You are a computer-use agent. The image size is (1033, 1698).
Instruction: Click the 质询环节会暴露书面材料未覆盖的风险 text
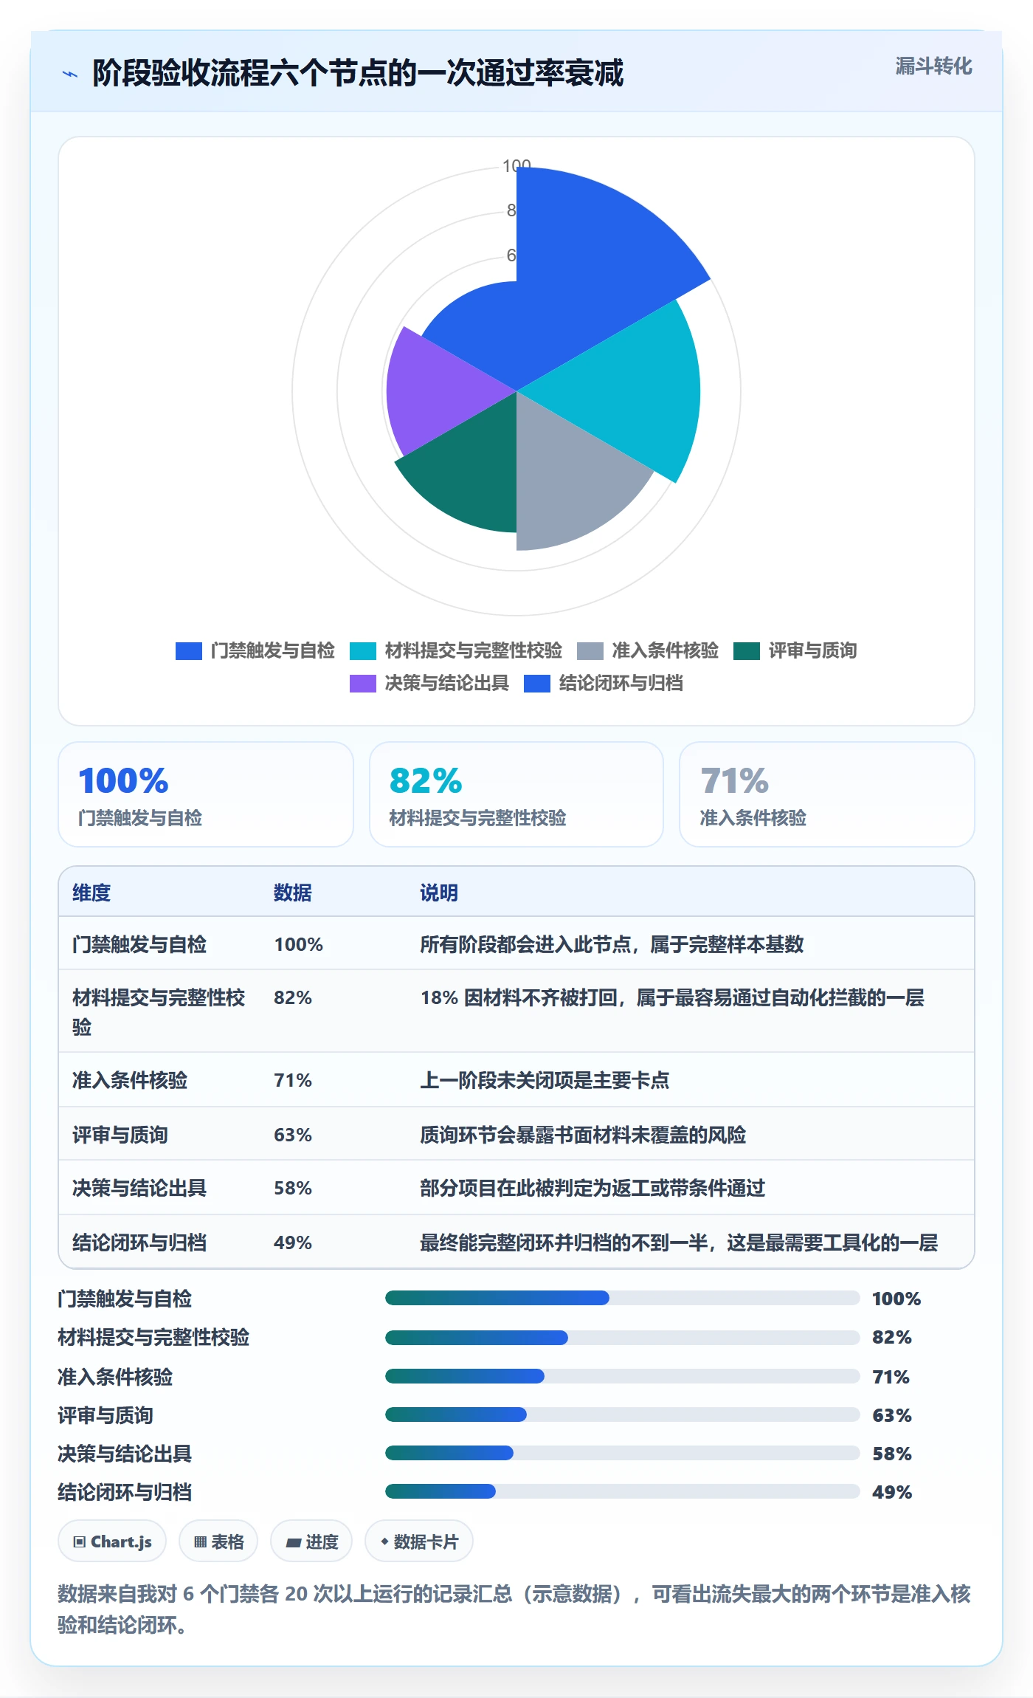tap(583, 1135)
